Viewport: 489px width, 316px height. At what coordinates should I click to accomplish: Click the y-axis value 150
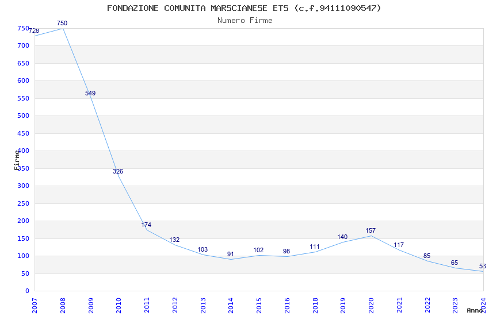[x=24, y=238]
